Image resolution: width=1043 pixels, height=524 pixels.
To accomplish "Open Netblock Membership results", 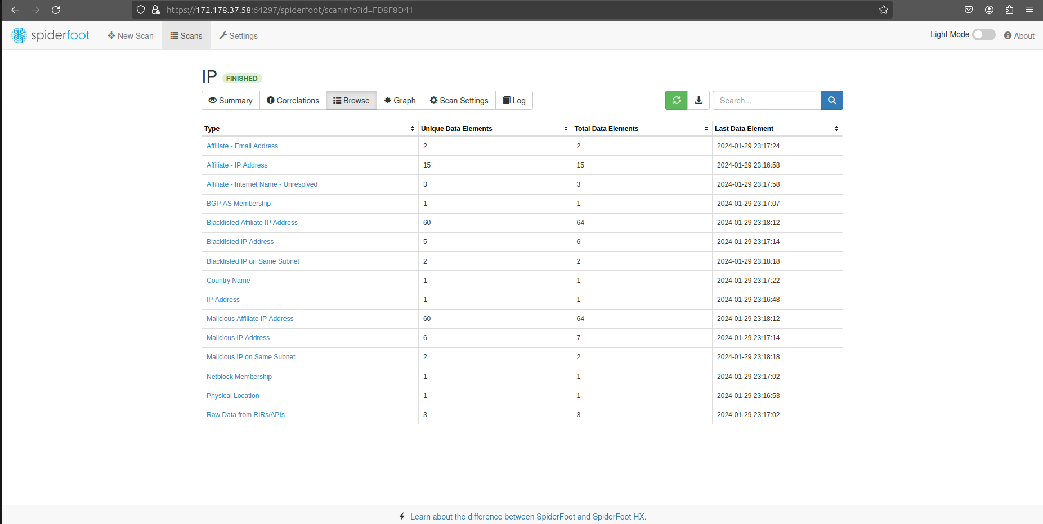I will coord(239,377).
